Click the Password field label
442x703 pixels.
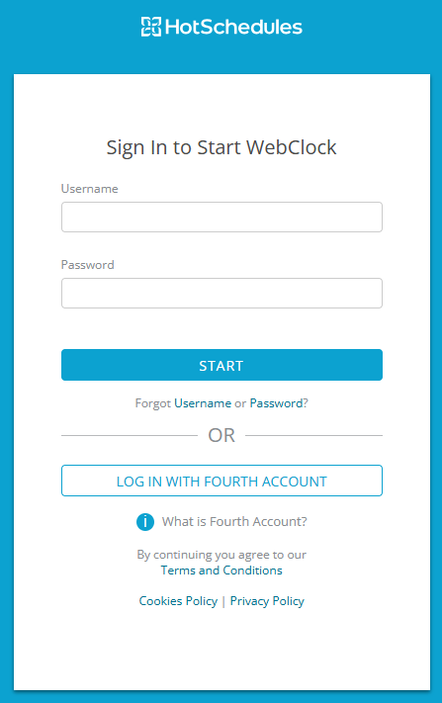point(88,265)
